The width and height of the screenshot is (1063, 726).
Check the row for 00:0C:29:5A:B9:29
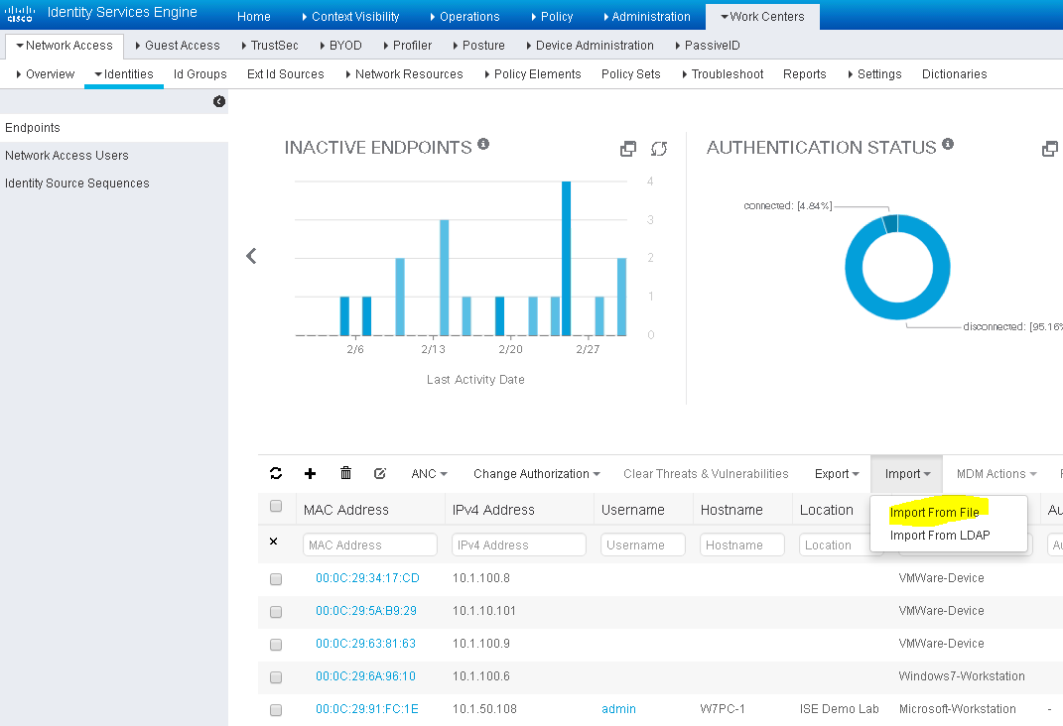(x=276, y=612)
